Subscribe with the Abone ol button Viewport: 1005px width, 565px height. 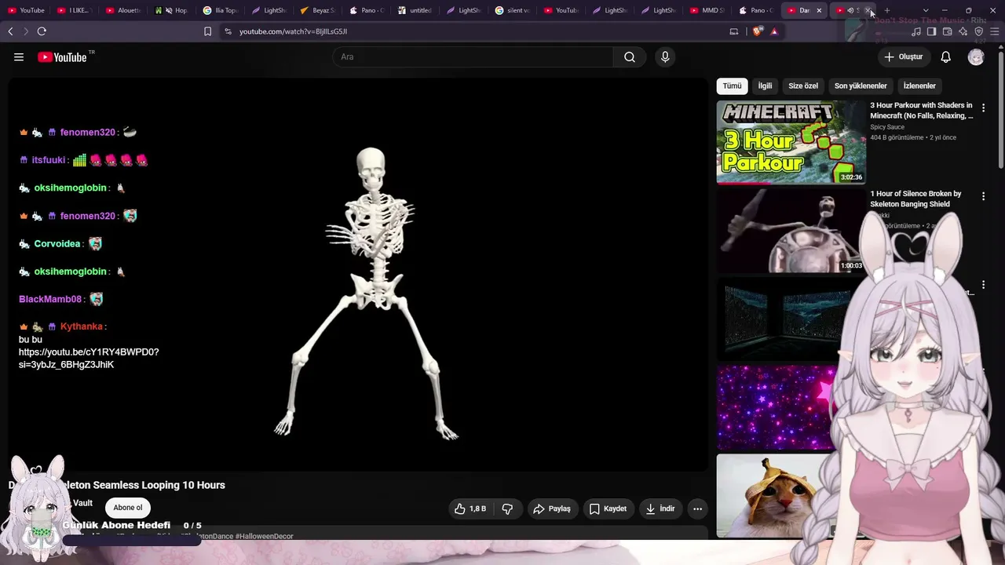pos(128,507)
